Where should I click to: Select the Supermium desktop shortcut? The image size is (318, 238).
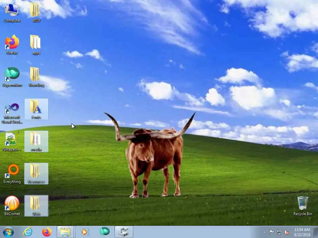12,77
